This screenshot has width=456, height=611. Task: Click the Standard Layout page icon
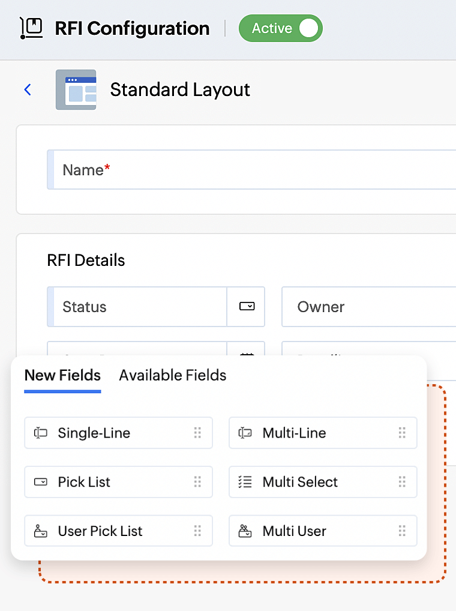pos(76,89)
